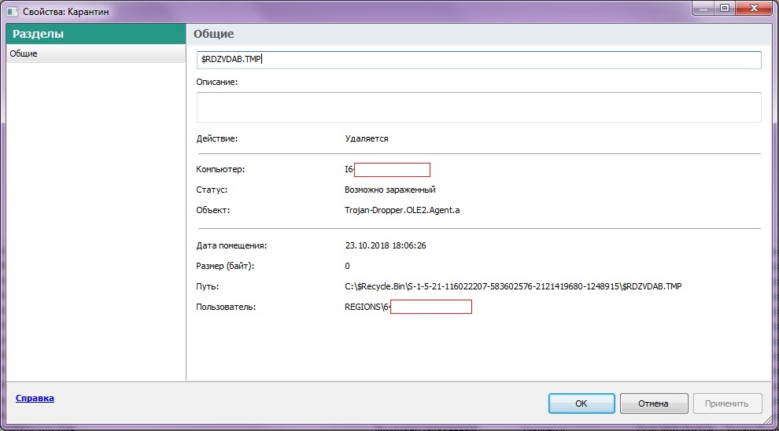The width and height of the screenshot is (779, 431).
Task: Click the Размер (байт): label
Action: coord(226,266)
